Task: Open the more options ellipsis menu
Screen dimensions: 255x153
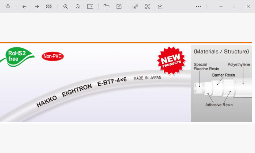Action: point(198,6)
